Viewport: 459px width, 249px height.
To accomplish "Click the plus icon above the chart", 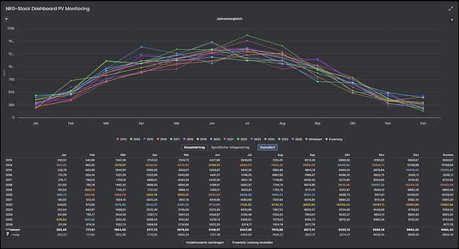I will coord(452,19).
